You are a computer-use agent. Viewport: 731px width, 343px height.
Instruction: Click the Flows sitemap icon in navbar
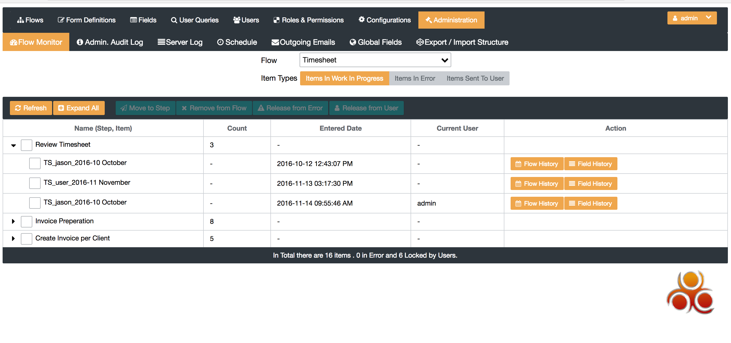pyautogui.click(x=20, y=20)
